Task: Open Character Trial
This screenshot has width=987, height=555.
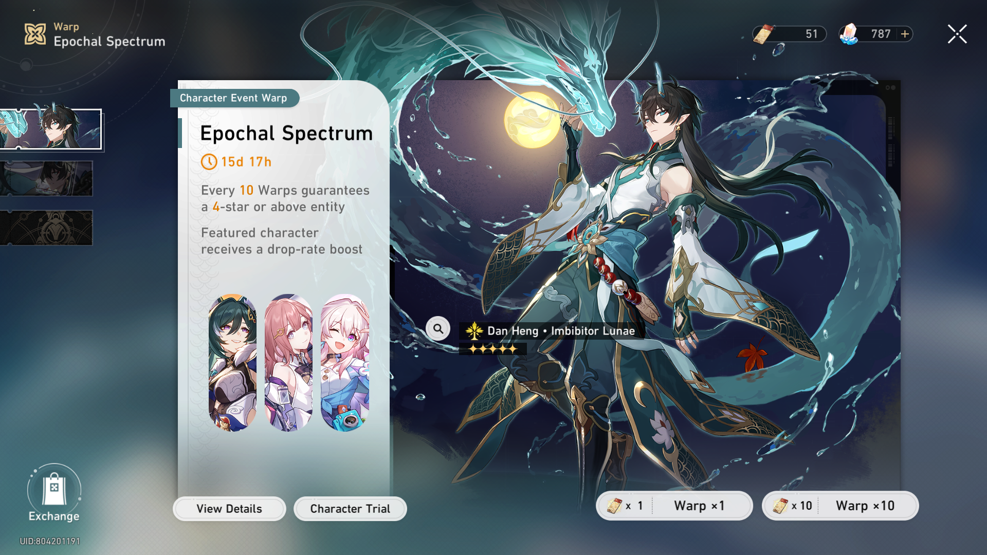Action: (350, 509)
